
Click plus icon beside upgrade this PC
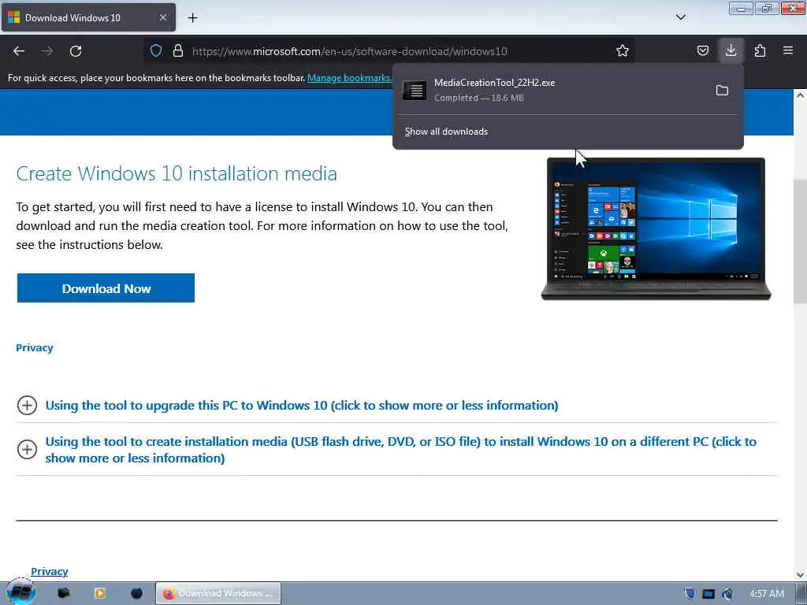click(x=27, y=406)
